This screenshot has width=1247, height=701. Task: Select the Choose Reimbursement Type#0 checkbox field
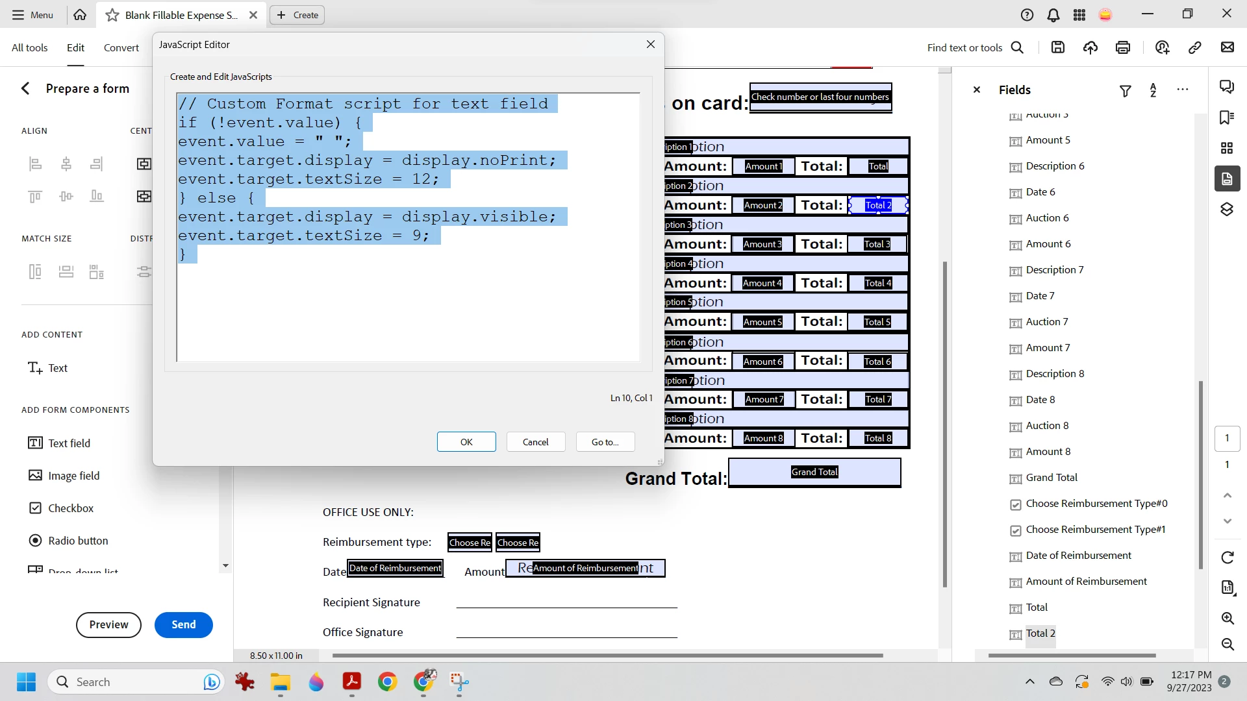point(1096,504)
